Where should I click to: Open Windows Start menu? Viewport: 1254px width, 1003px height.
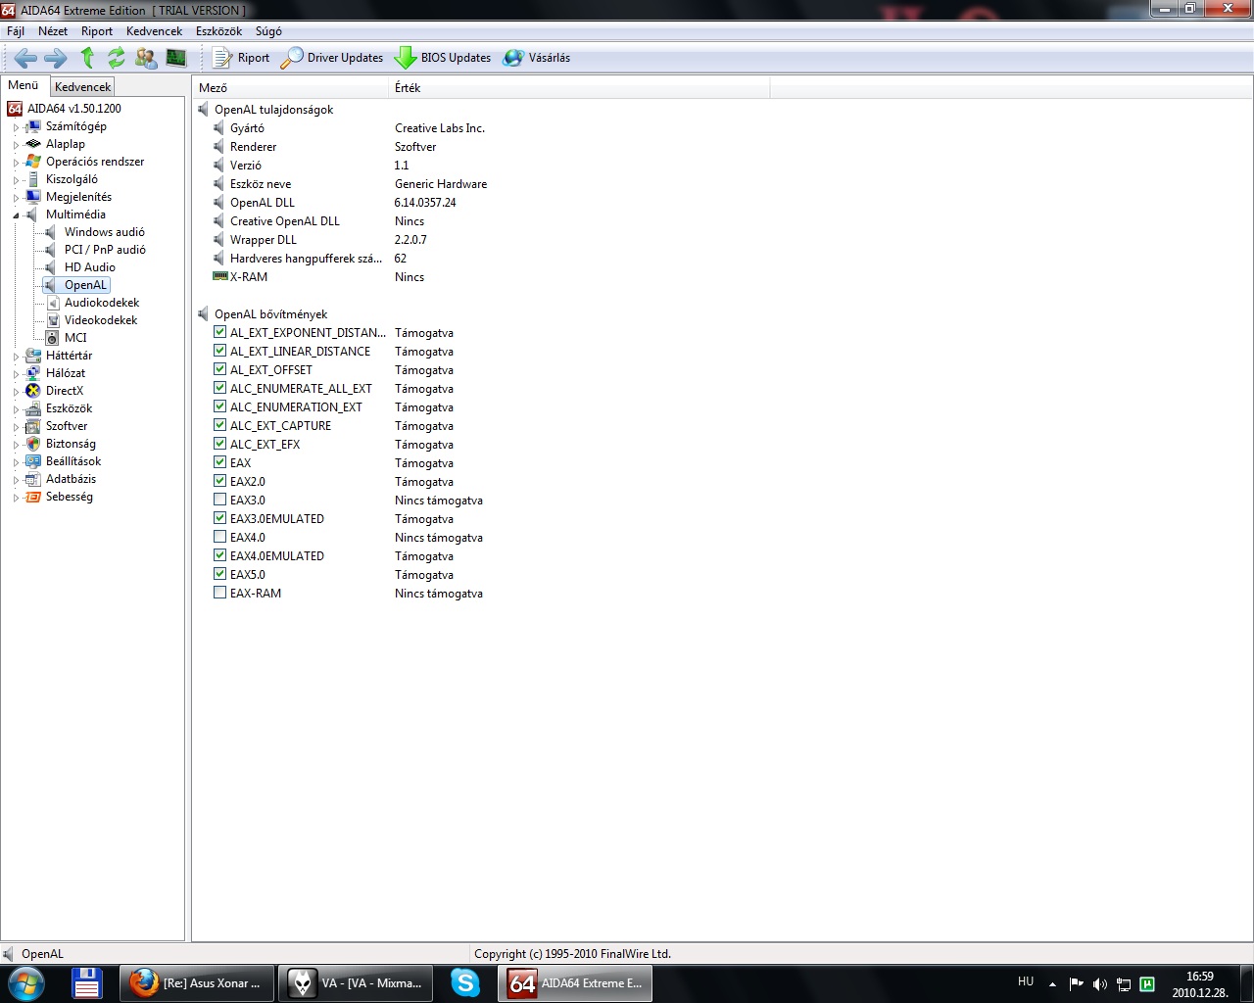coord(25,983)
